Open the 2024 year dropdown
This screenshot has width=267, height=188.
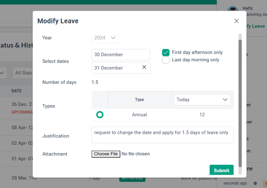105,38
